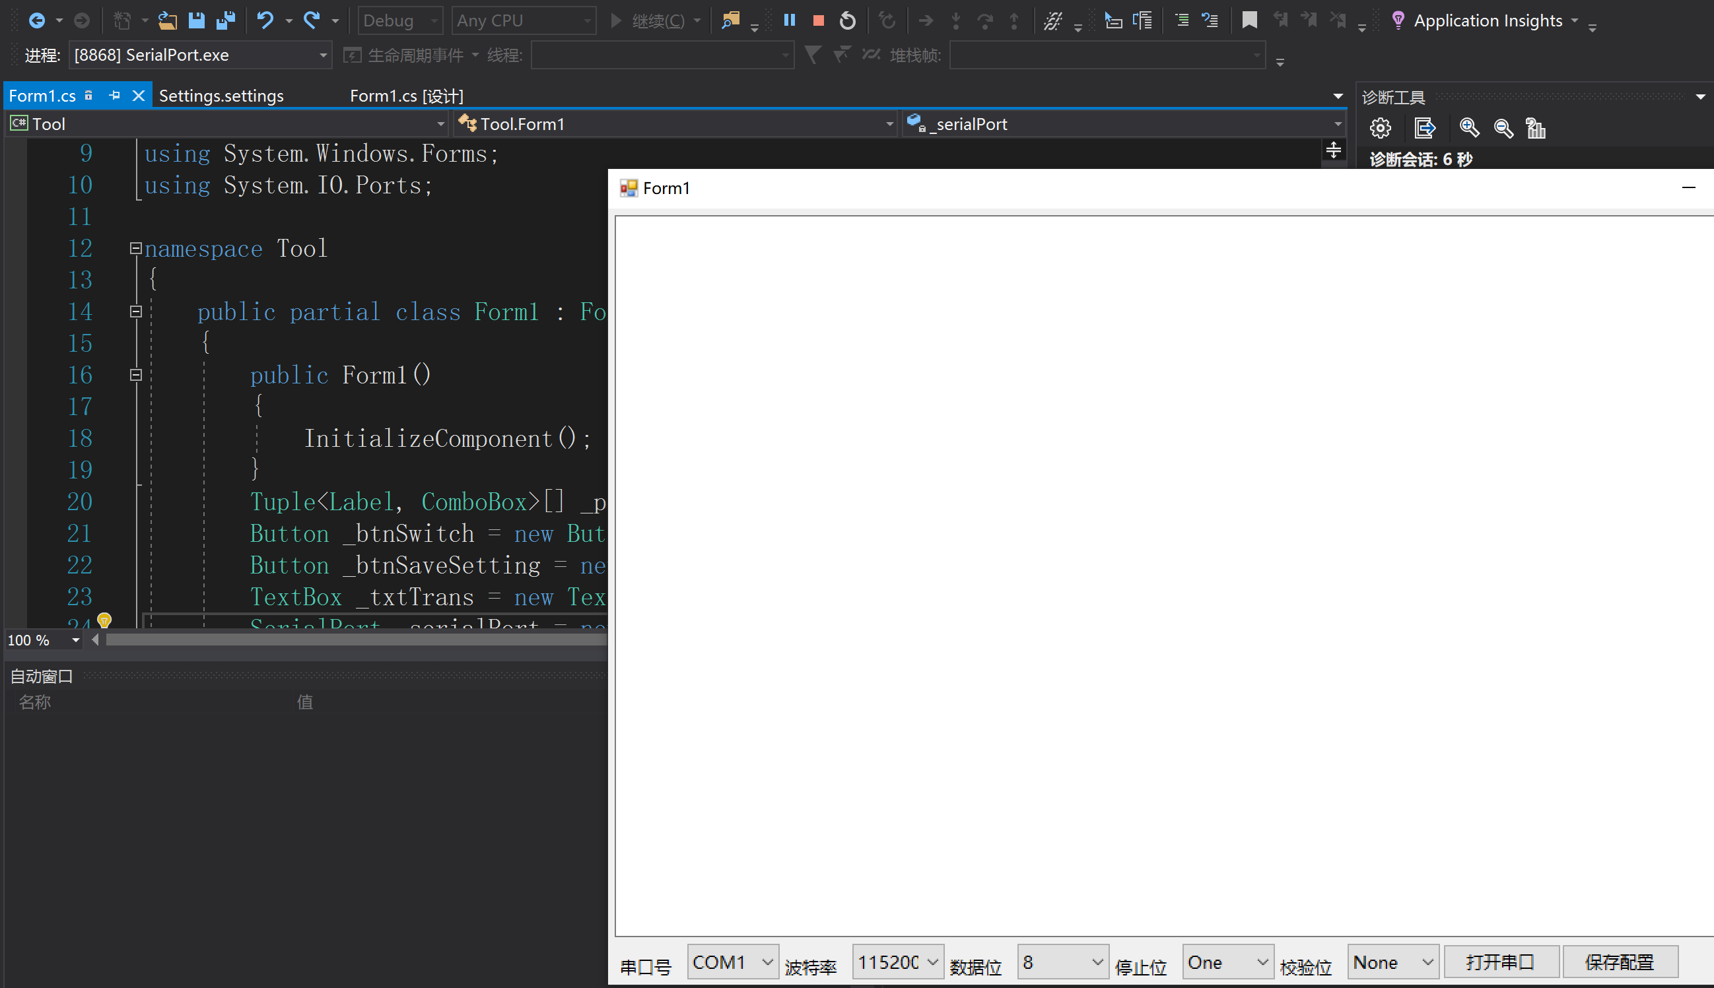Screen dimensions: 1714x988
Task: Switch to the Settings.settings tab
Action: pyautogui.click(x=221, y=96)
